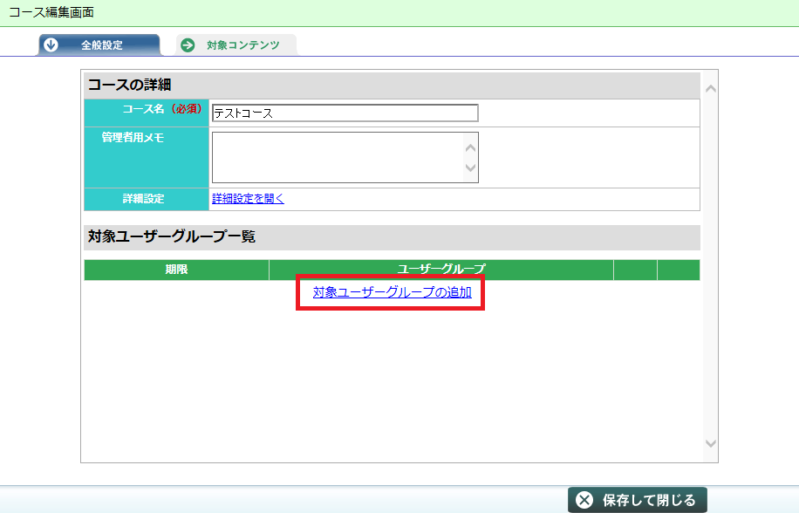Click the ユーザーグループ column header
799x513 pixels.
point(441,270)
